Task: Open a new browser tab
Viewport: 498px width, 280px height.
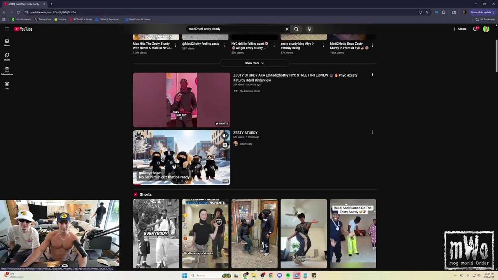Action: [x=51, y=4]
